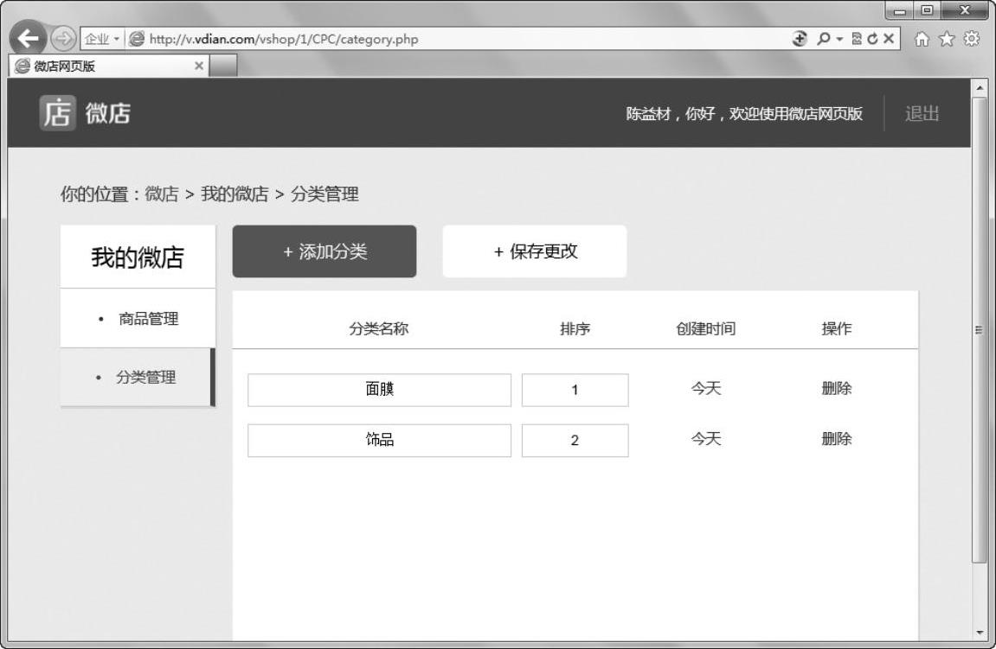996x649 pixels.
Task: Delete the 面膜 category row
Action: point(836,389)
